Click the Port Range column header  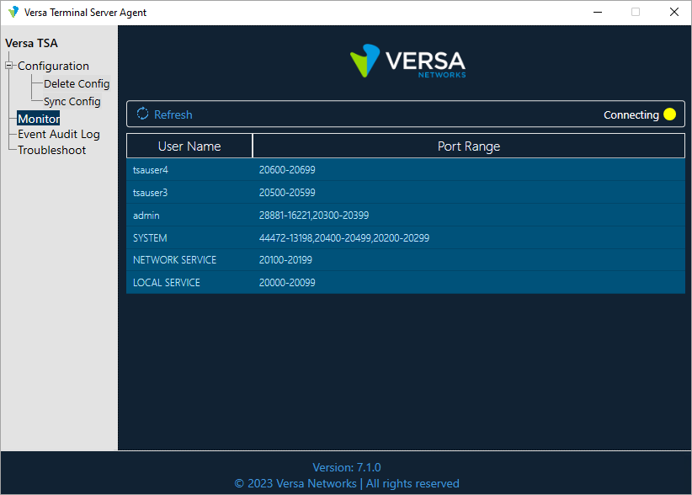(469, 146)
